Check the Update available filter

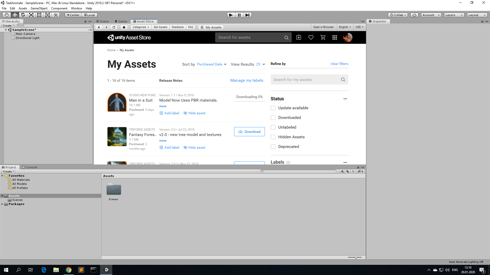click(273, 108)
